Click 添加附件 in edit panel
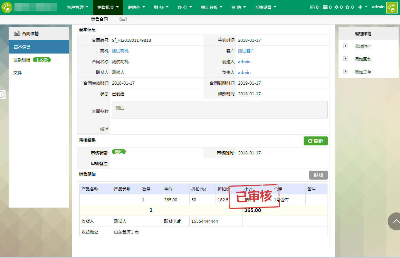Image resolution: width=400 pixels, height=258 pixels. point(363,46)
